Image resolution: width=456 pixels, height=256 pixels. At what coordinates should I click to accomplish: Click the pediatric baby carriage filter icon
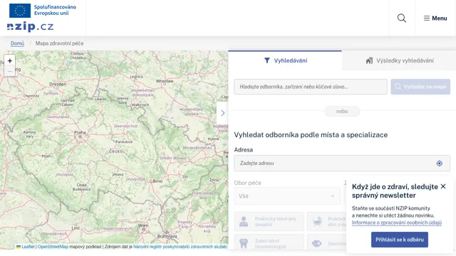[317, 222]
